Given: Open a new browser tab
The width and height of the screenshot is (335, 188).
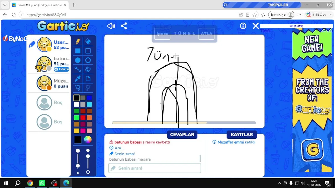Looking at the screenshot, I should pos(73,5).
